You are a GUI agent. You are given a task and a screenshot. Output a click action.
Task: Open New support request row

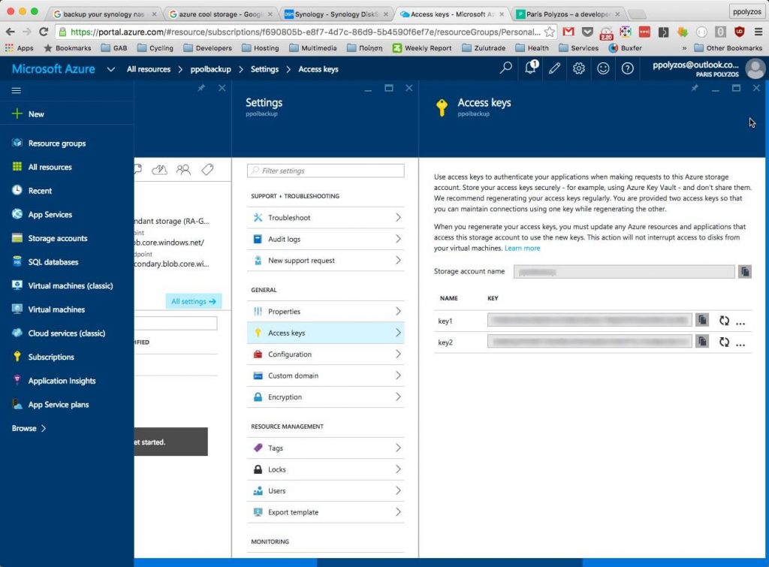(x=326, y=261)
